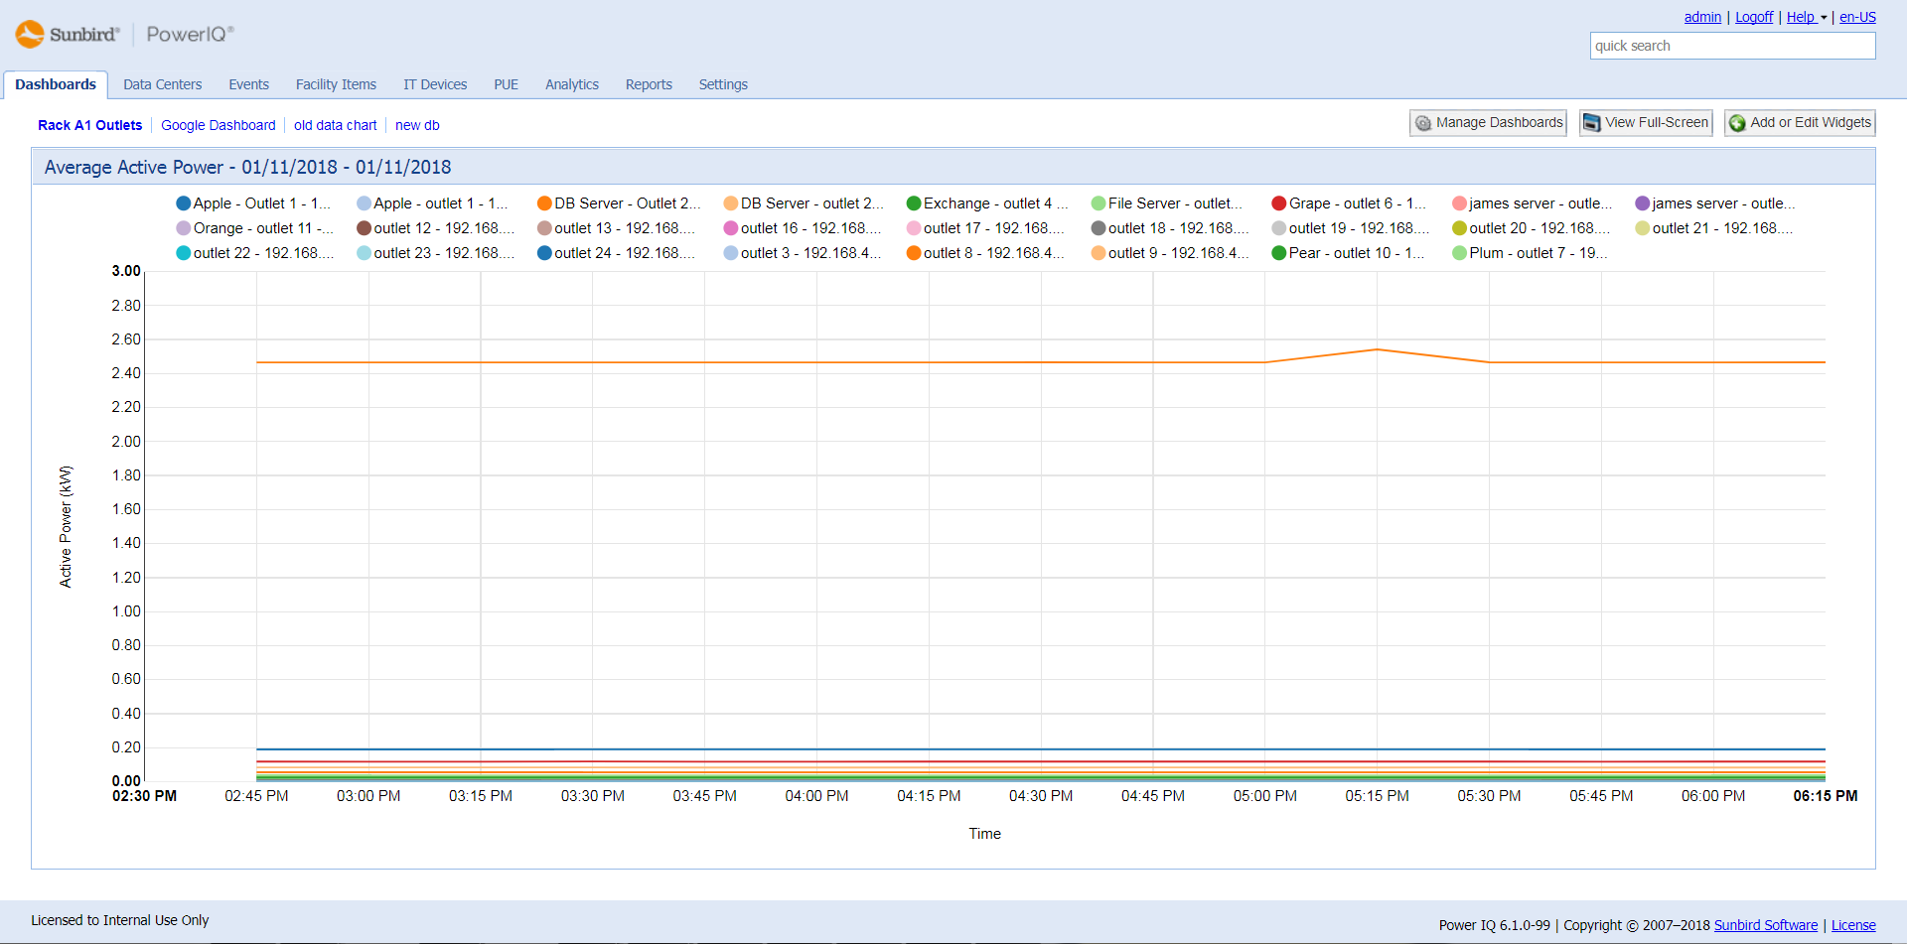Click inside the quick search field
Screen dimensions: 1907x944
pos(1731,46)
